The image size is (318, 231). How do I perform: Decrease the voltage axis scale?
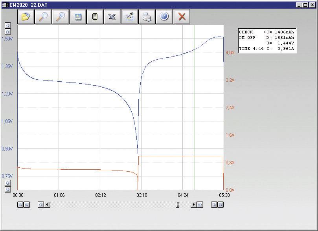[x=7, y=31]
